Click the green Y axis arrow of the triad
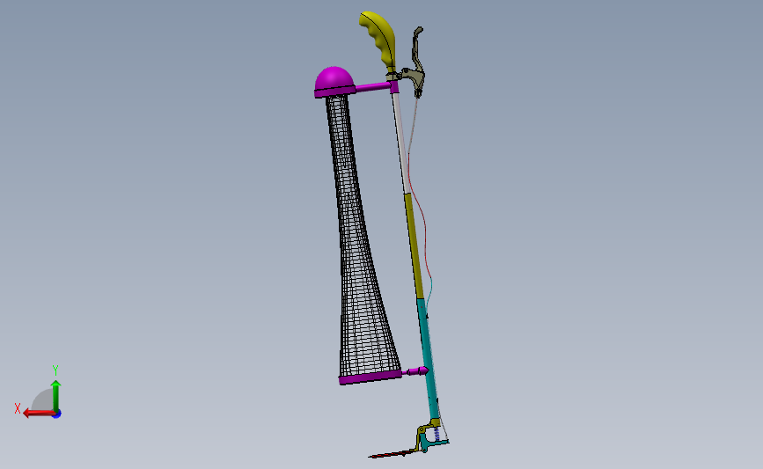The image size is (763, 469). [56, 395]
